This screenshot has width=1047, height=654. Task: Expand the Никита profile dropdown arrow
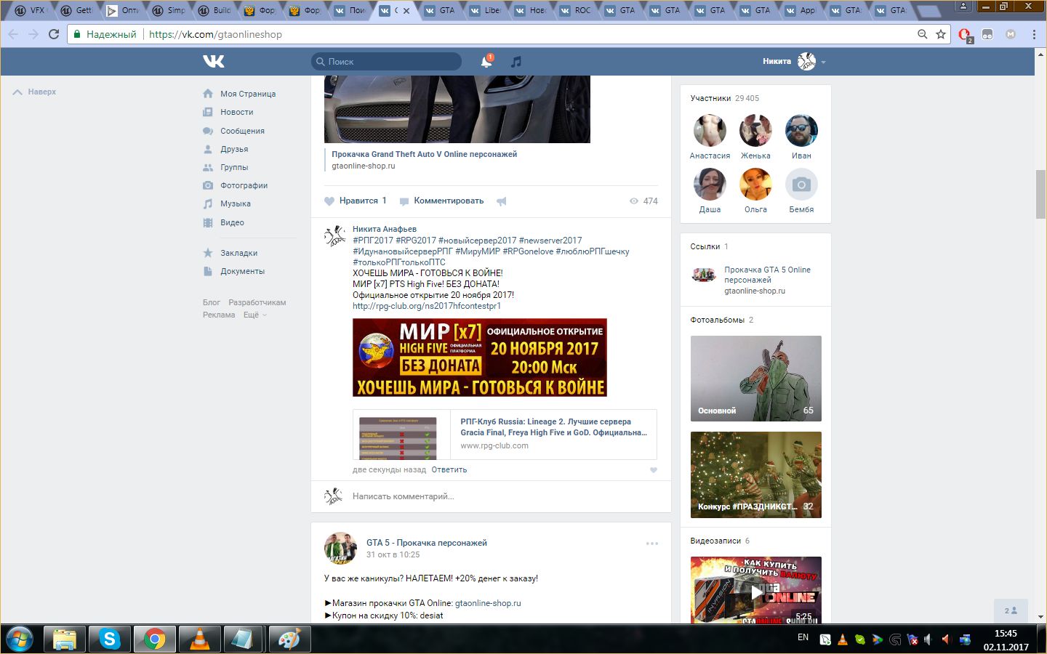coord(823,62)
